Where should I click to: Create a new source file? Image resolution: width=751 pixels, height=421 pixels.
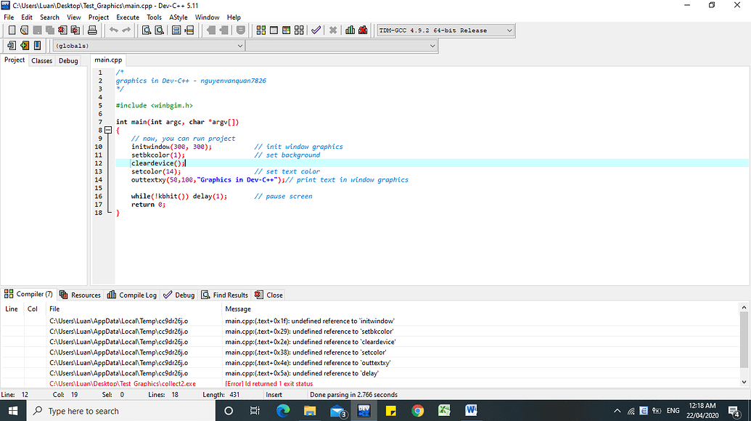click(x=11, y=30)
